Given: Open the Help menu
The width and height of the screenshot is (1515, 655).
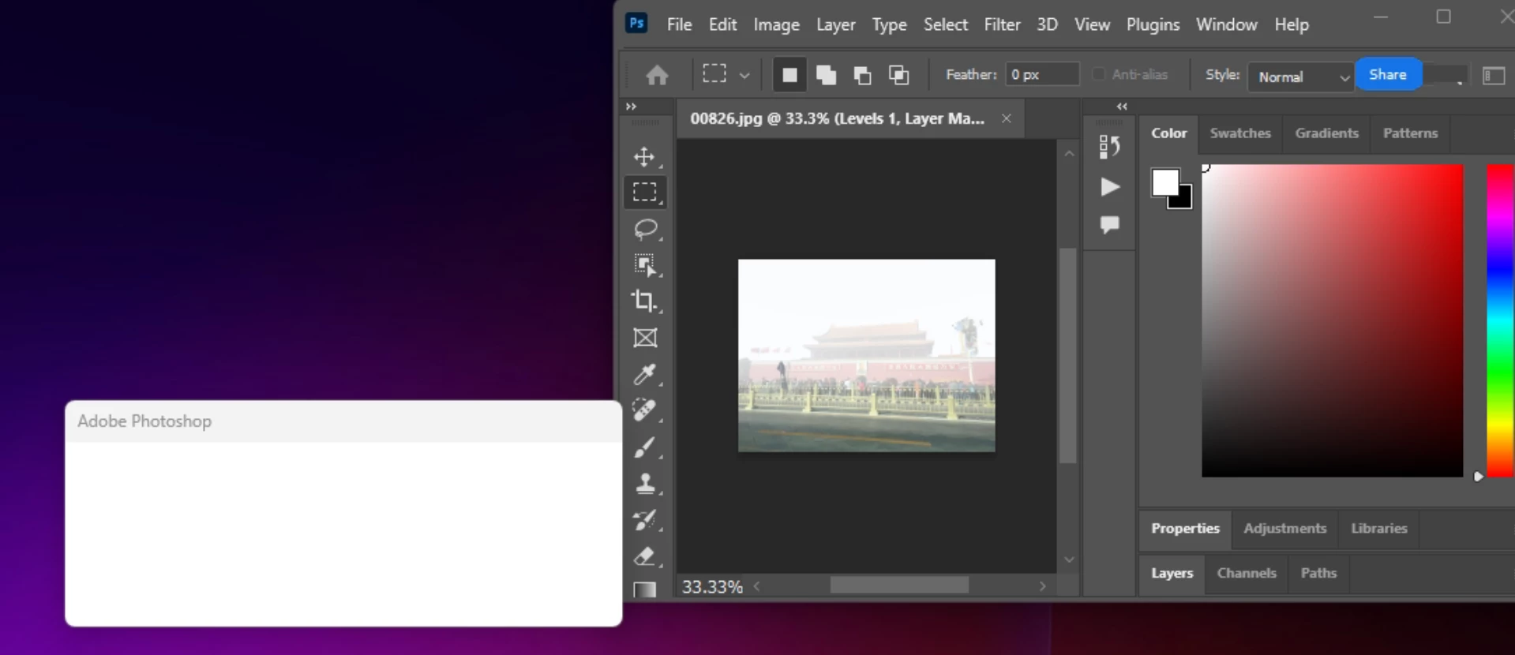Looking at the screenshot, I should (1292, 24).
